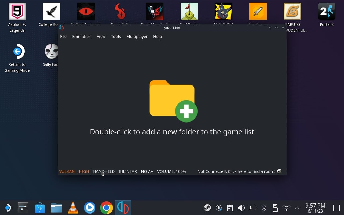Open the Steam tray icon
Viewport: 344px width, 215px height.
tap(207, 208)
